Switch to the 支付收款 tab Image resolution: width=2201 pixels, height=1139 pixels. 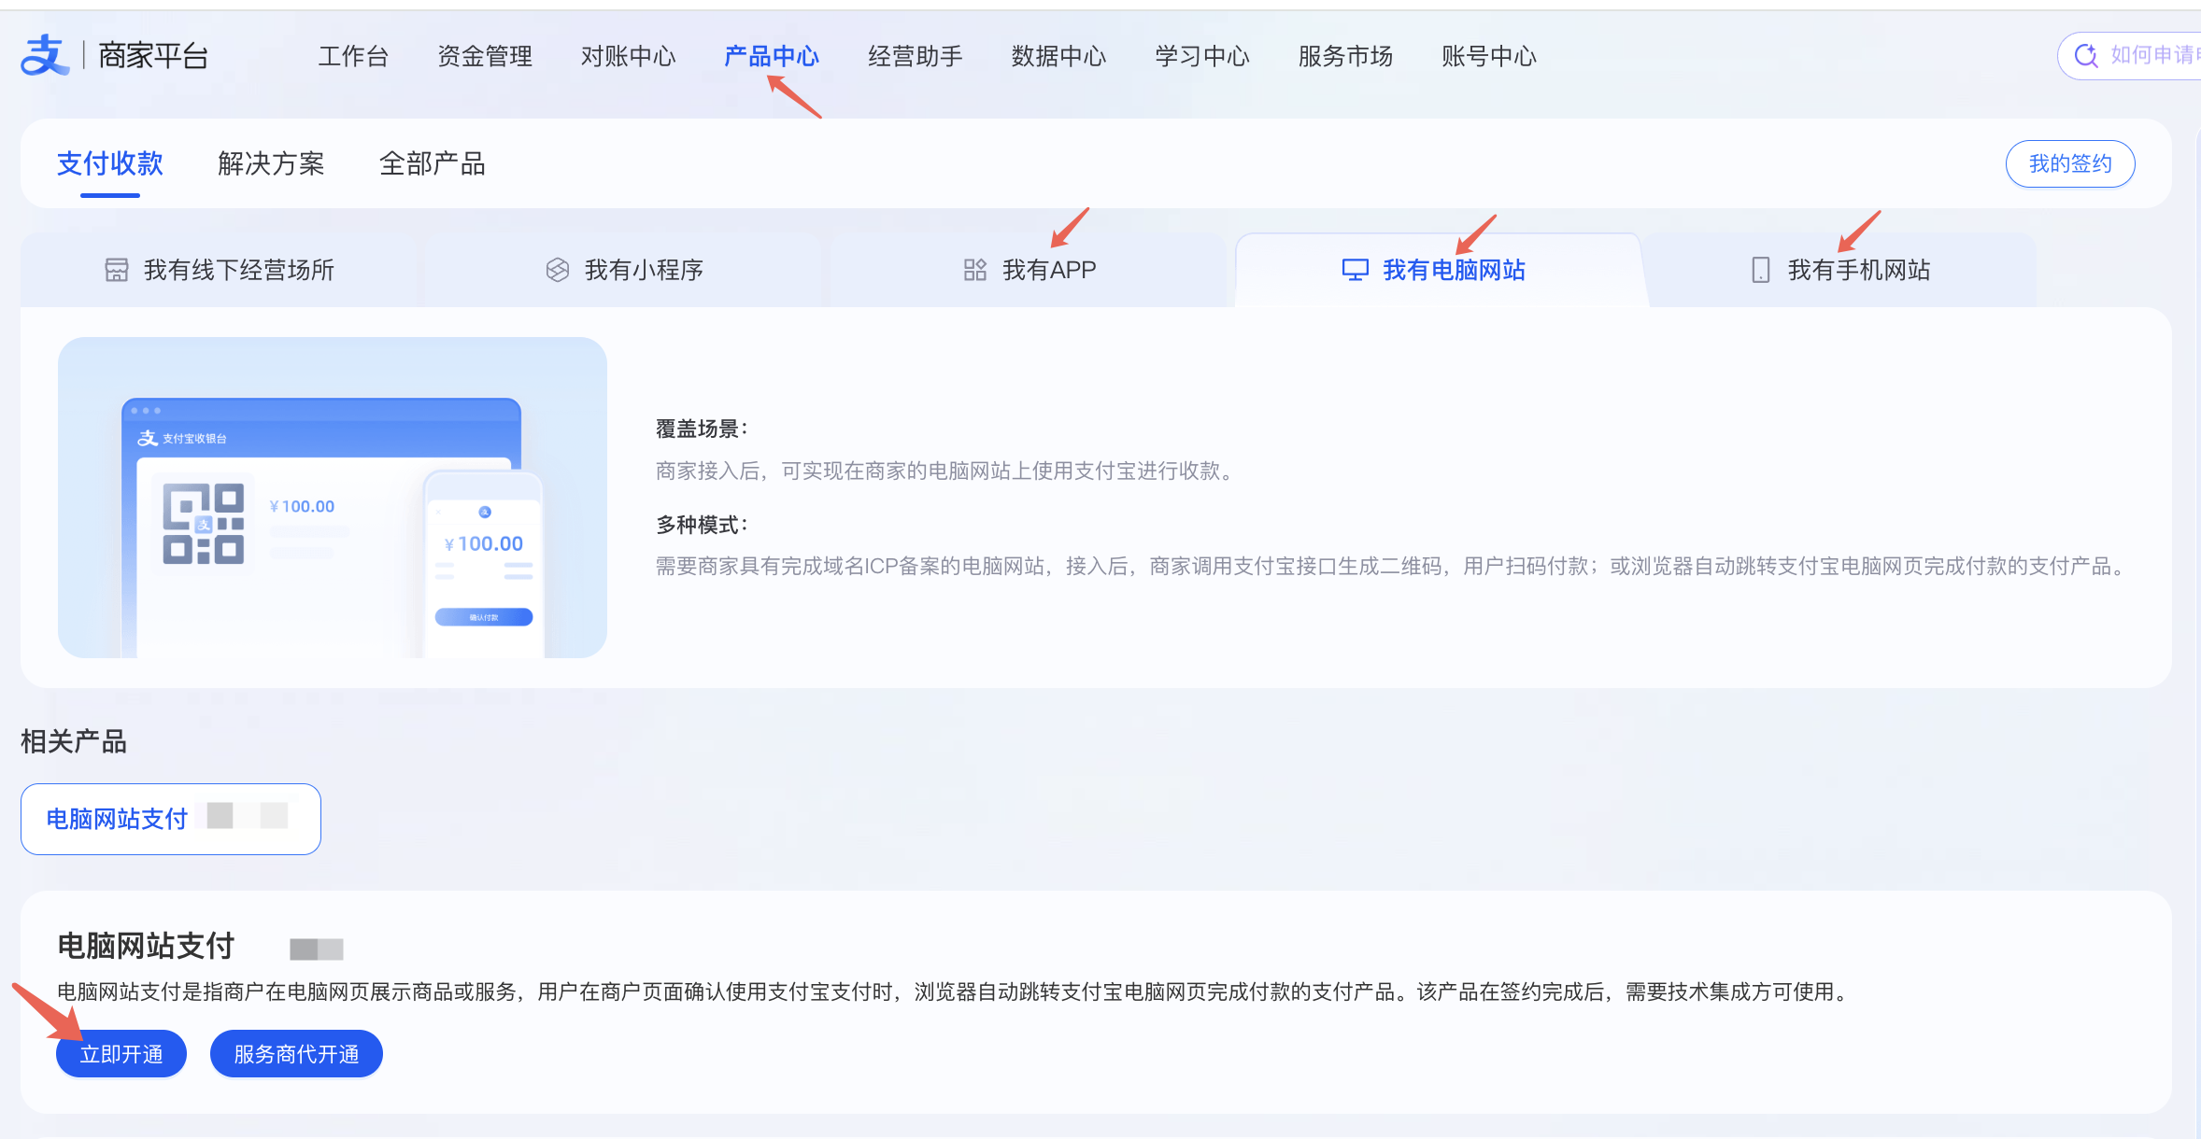coord(110,163)
